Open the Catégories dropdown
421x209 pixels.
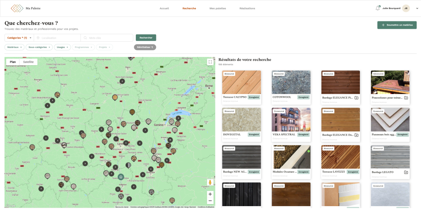19,38
